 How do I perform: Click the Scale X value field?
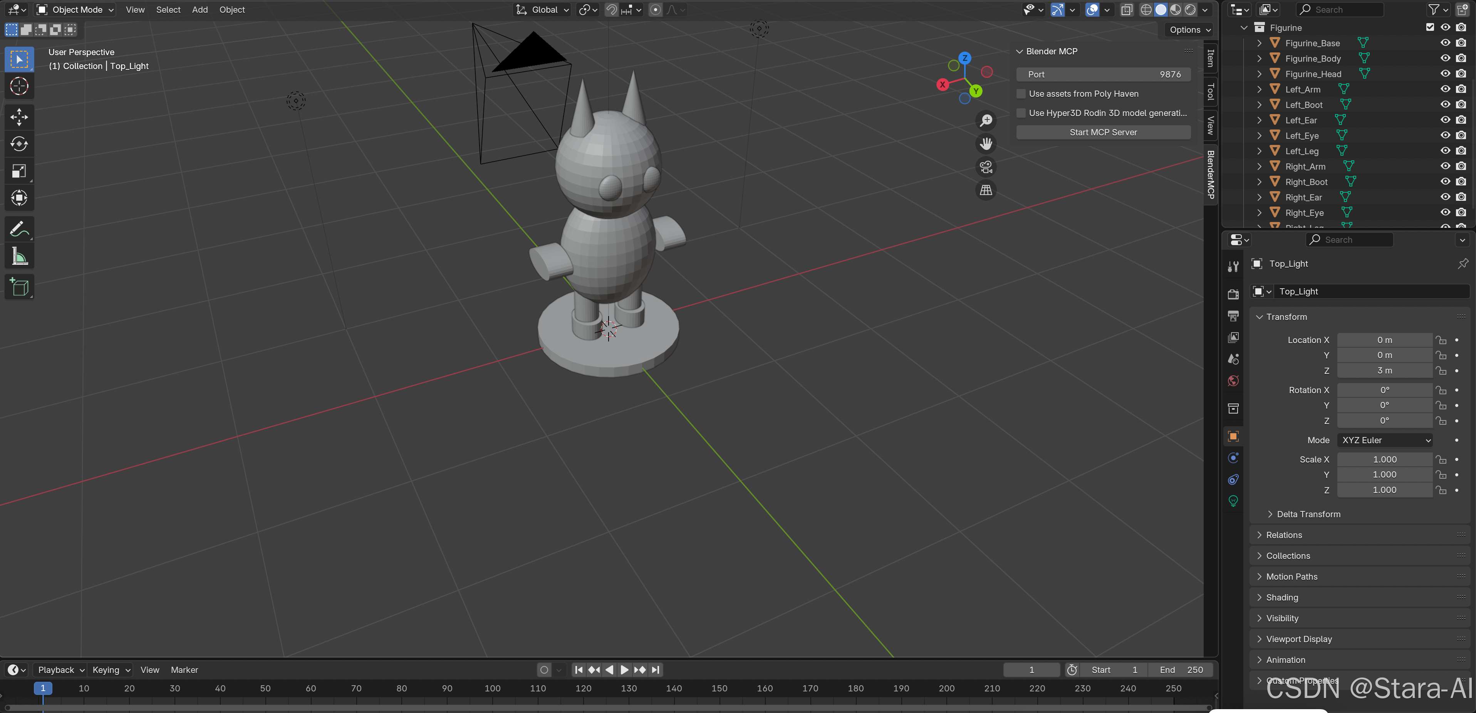(x=1384, y=460)
